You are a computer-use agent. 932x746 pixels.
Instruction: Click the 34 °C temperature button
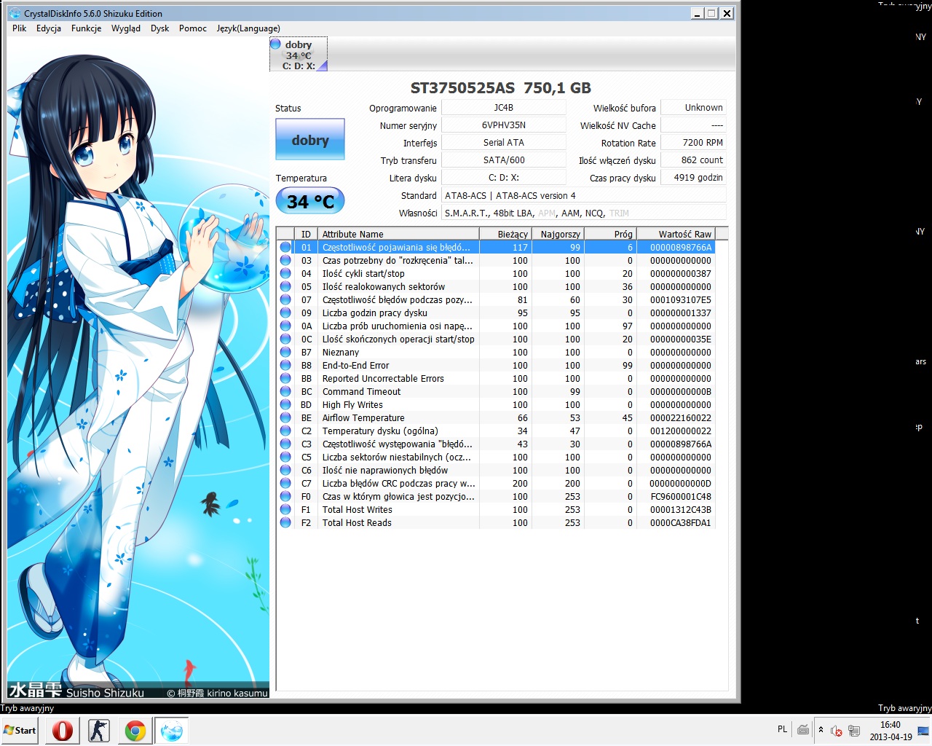(310, 201)
